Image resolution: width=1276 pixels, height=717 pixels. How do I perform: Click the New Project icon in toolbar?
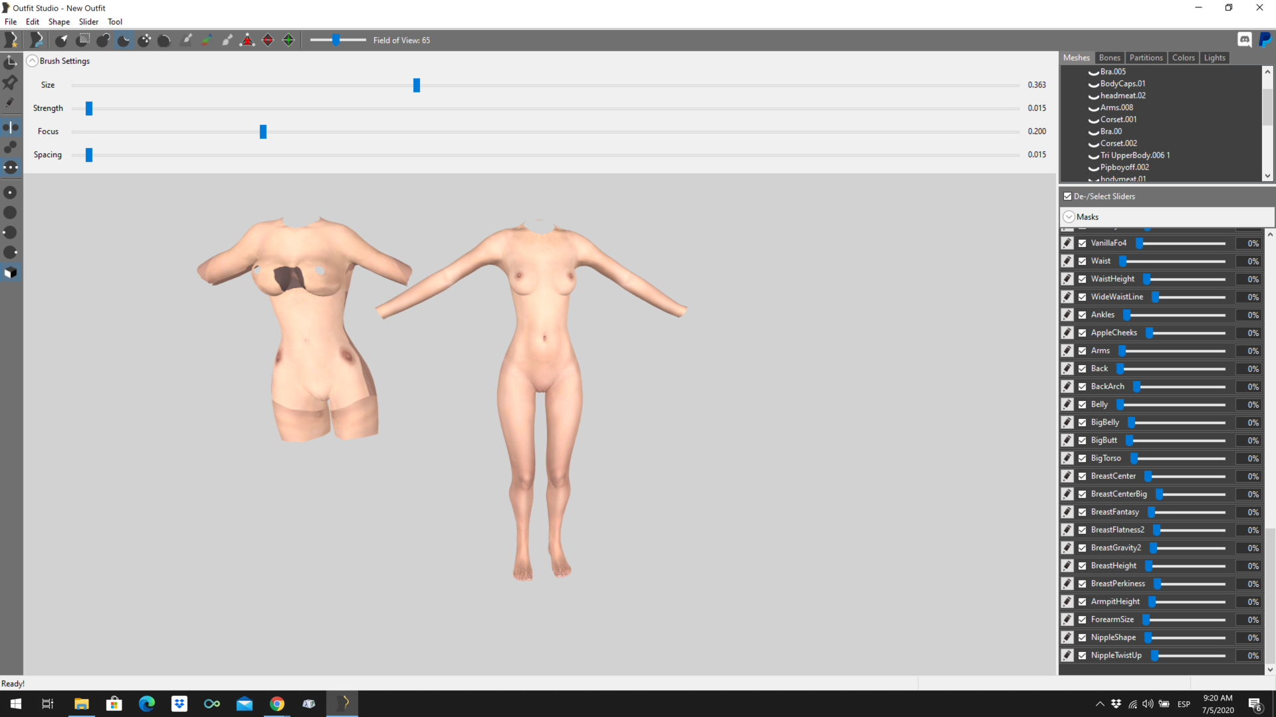tap(11, 40)
